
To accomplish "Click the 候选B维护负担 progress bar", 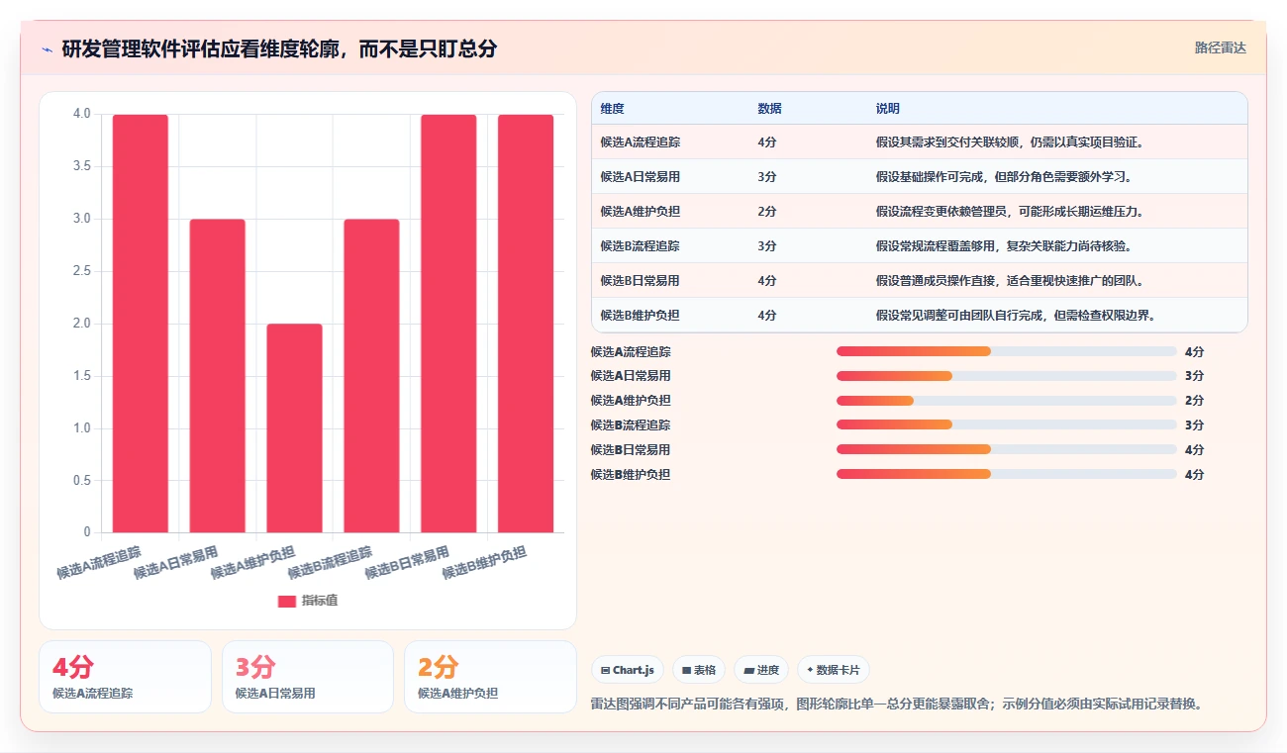I will (1007, 474).
